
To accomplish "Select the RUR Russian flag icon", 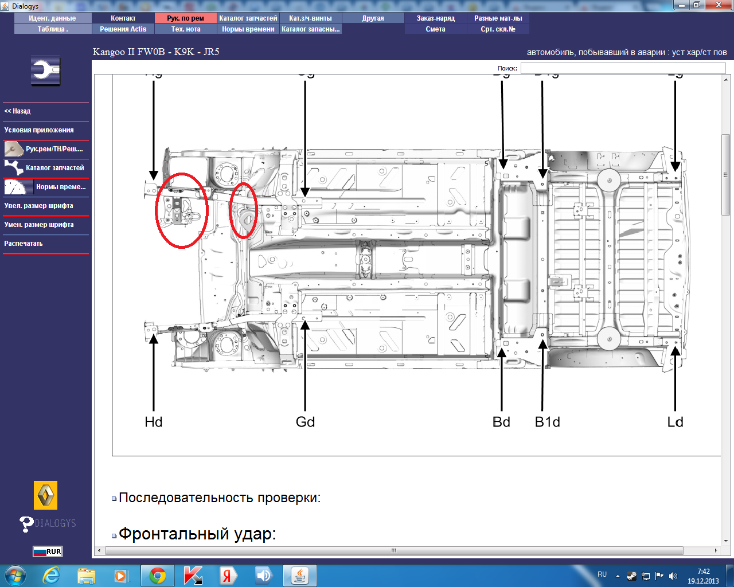I will [47, 551].
